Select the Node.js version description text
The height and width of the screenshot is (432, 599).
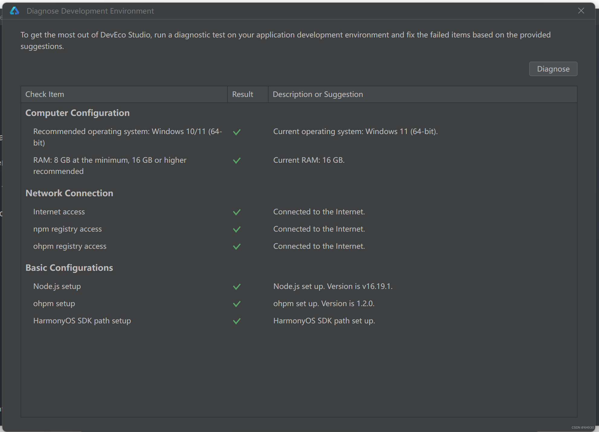[333, 286]
